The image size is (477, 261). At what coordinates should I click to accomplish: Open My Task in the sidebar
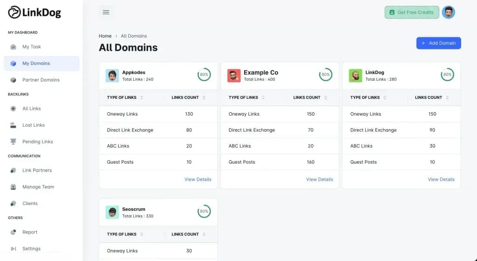tap(41, 47)
